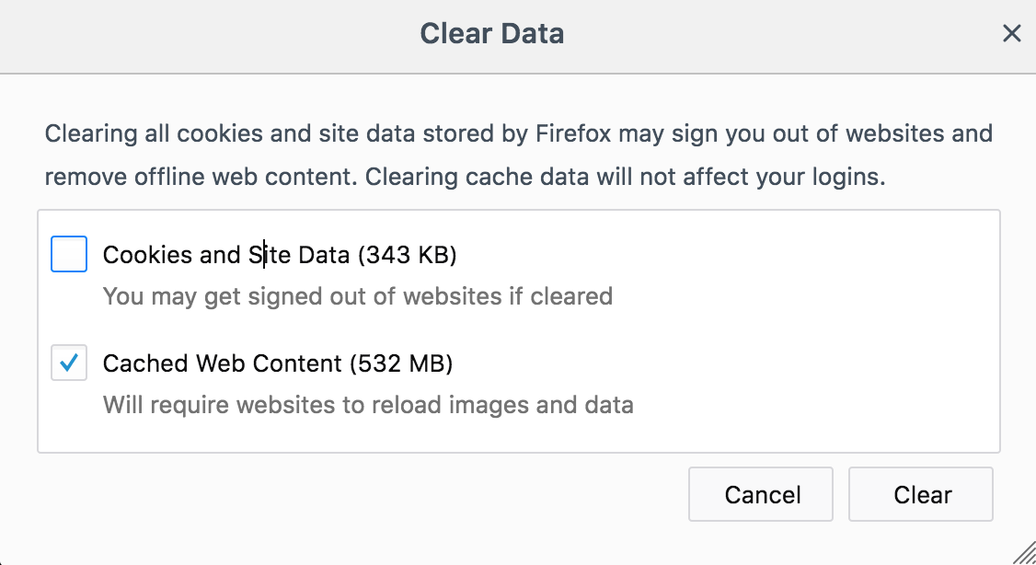Close the Clear Data dialog with X

(x=1011, y=34)
